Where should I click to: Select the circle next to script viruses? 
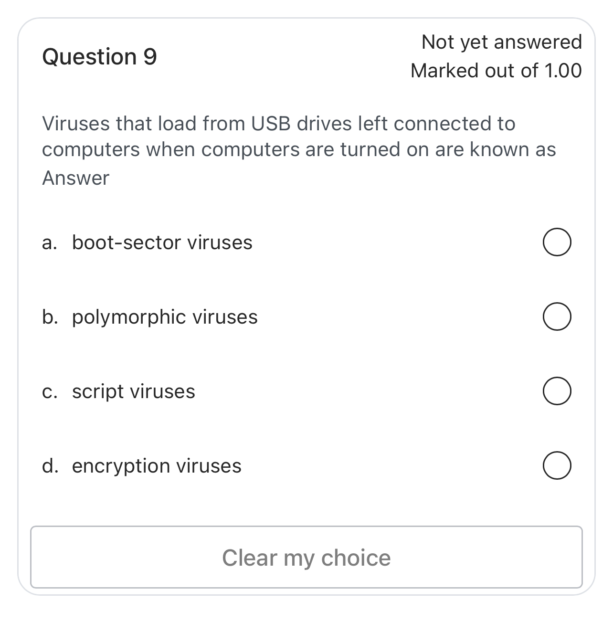(557, 390)
